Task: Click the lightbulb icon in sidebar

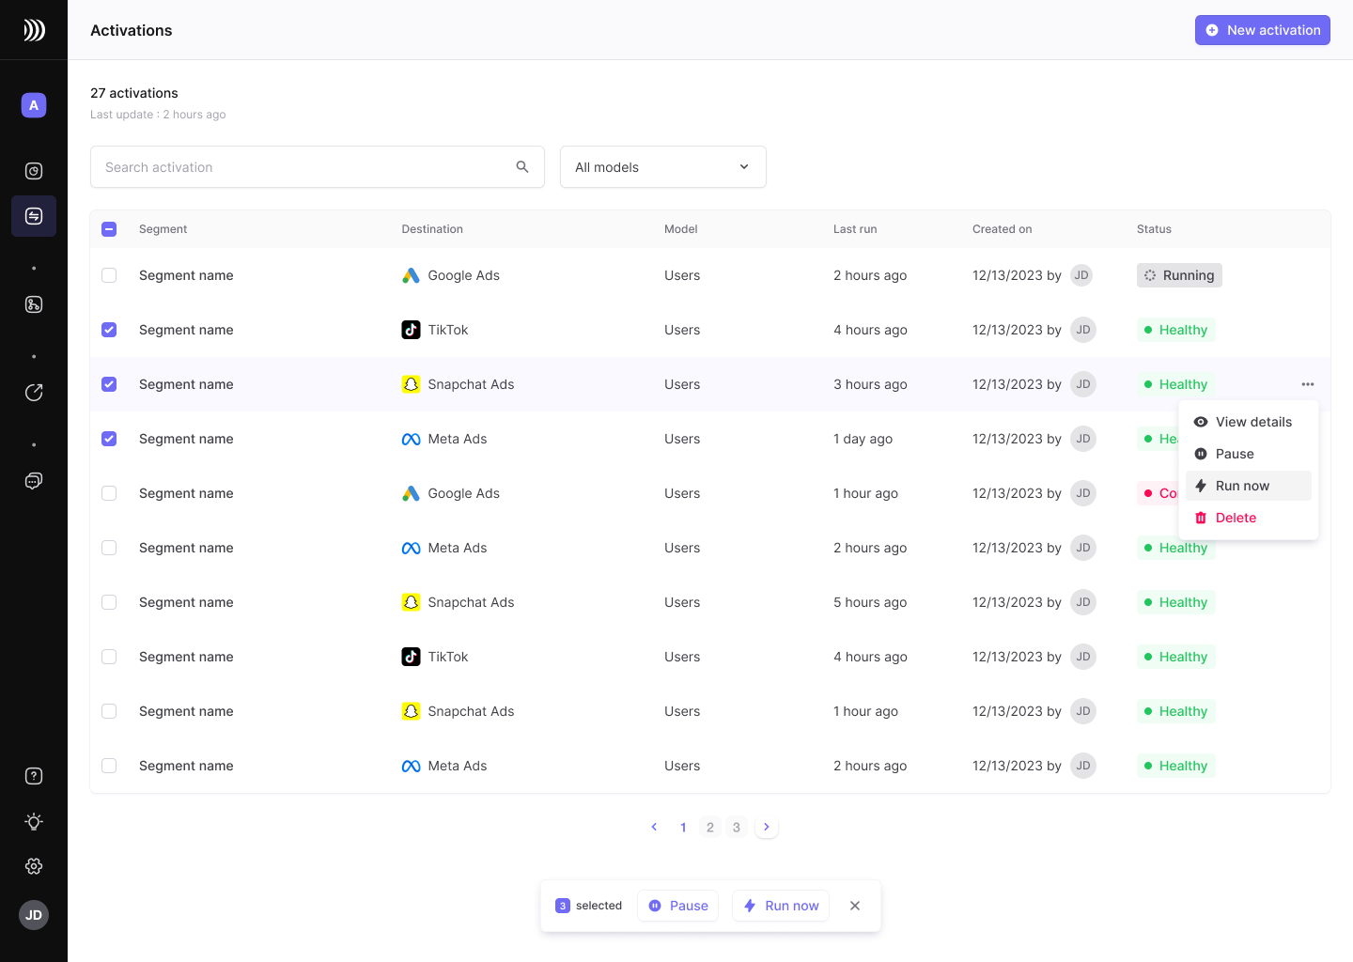Action: (34, 821)
